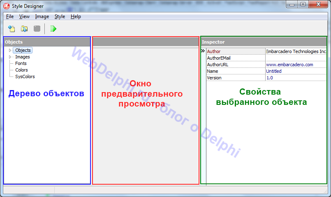This screenshot has height=197, width=331.
Task: Select Colors item in the tree
Action: pyautogui.click(x=21, y=70)
